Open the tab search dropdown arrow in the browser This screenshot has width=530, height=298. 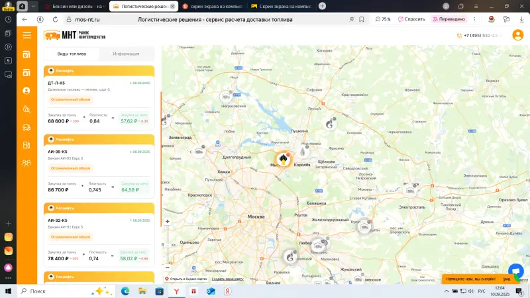tap(33, 6)
